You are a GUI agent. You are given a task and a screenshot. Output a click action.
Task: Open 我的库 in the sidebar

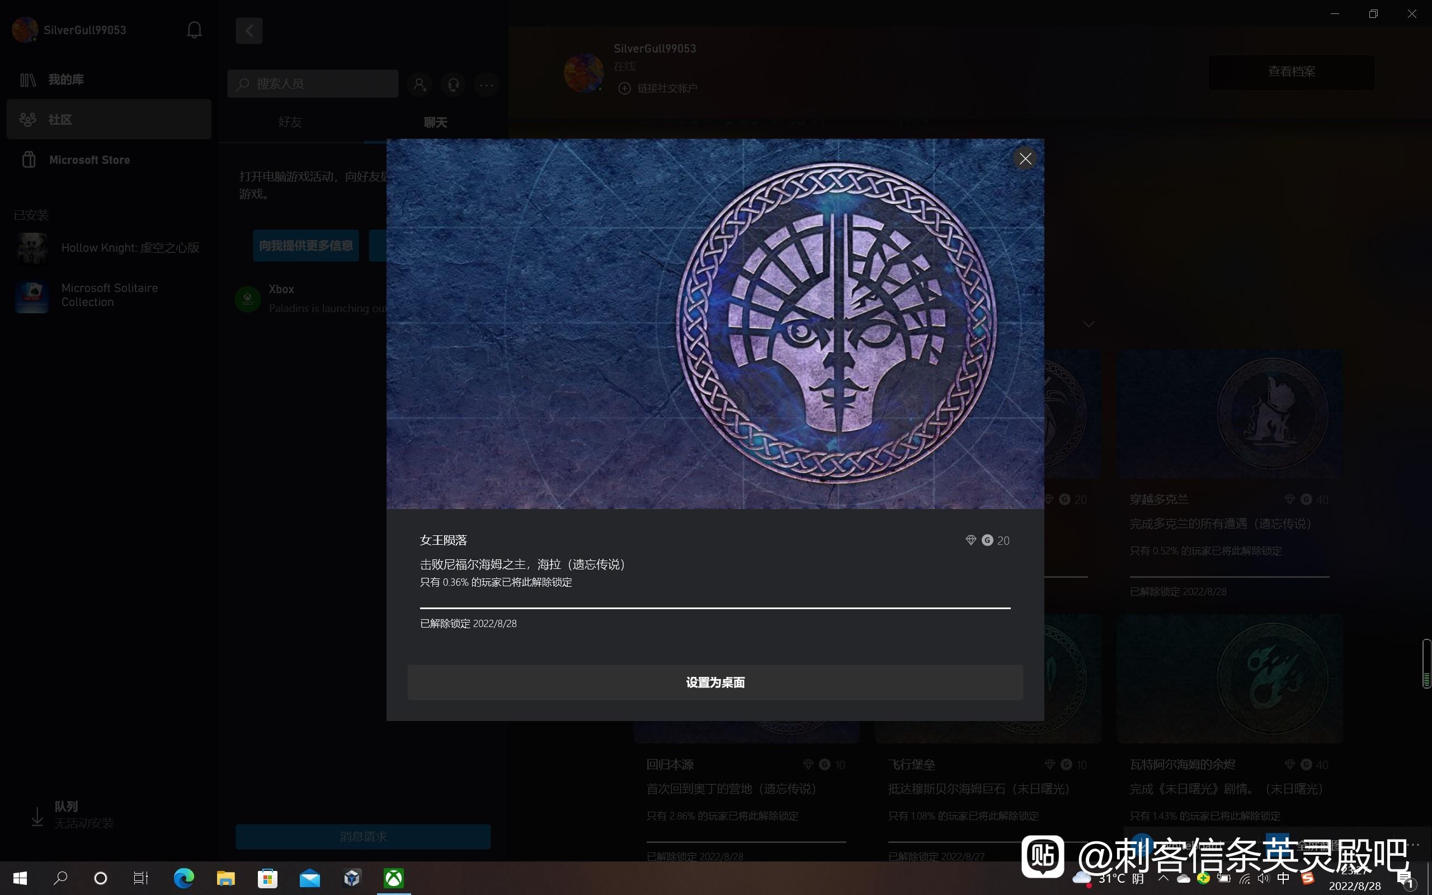(109, 79)
